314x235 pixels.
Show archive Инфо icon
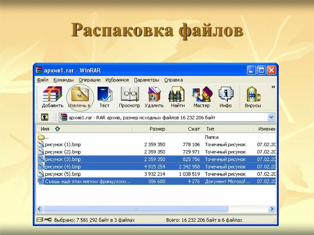[225, 97]
